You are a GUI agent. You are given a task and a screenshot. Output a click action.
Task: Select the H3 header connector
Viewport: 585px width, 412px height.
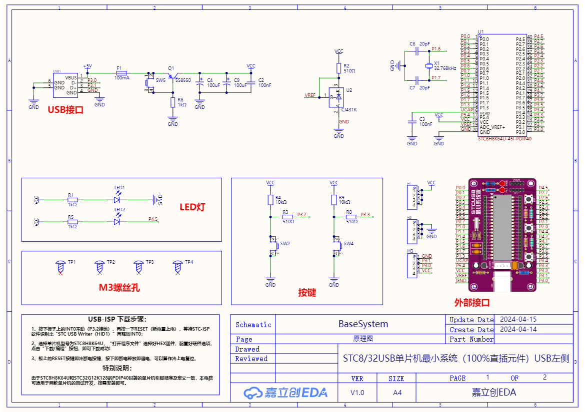point(412,266)
